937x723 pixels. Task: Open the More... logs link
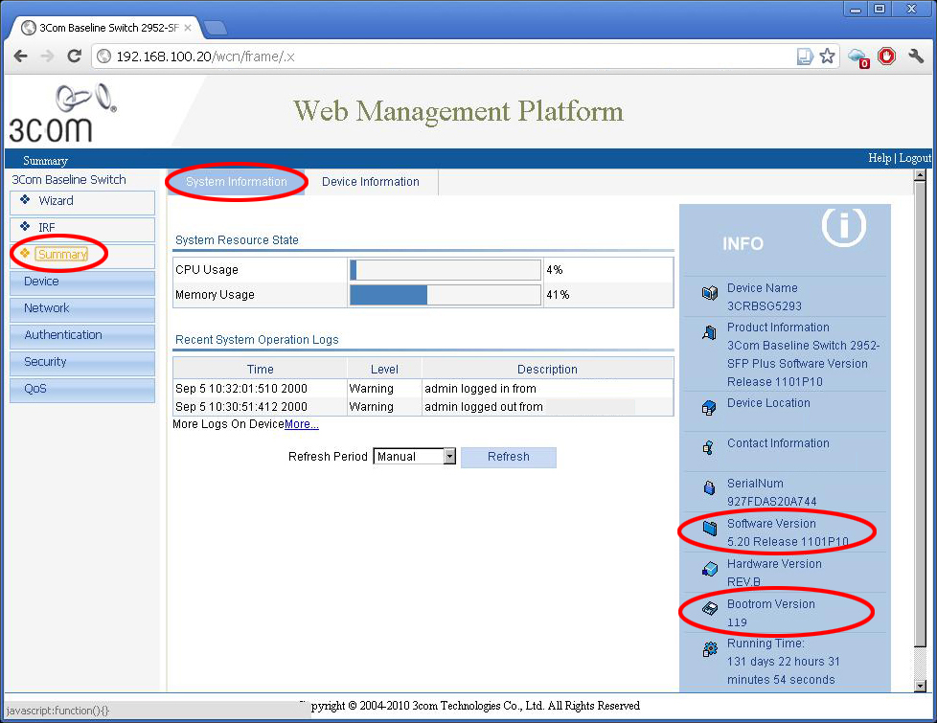coord(302,424)
